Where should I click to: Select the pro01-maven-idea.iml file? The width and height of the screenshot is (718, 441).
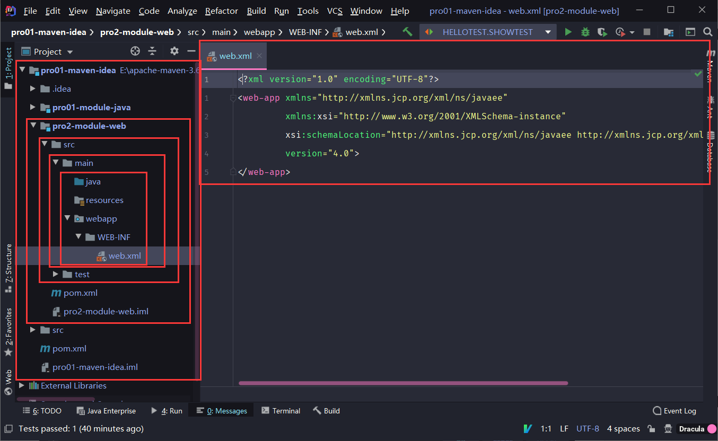[89, 367]
